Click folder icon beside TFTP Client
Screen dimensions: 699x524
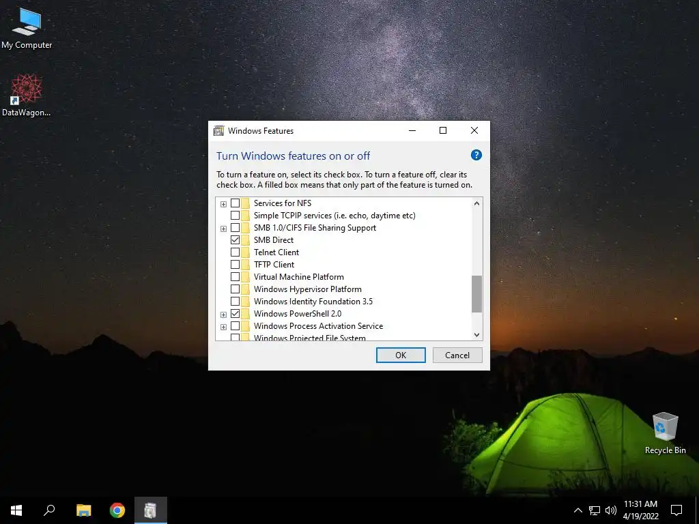click(x=246, y=265)
